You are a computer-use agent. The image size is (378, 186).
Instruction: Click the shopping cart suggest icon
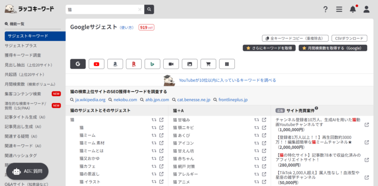pos(208,64)
